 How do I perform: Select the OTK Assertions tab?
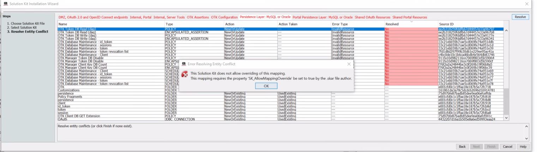click(x=198, y=17)
